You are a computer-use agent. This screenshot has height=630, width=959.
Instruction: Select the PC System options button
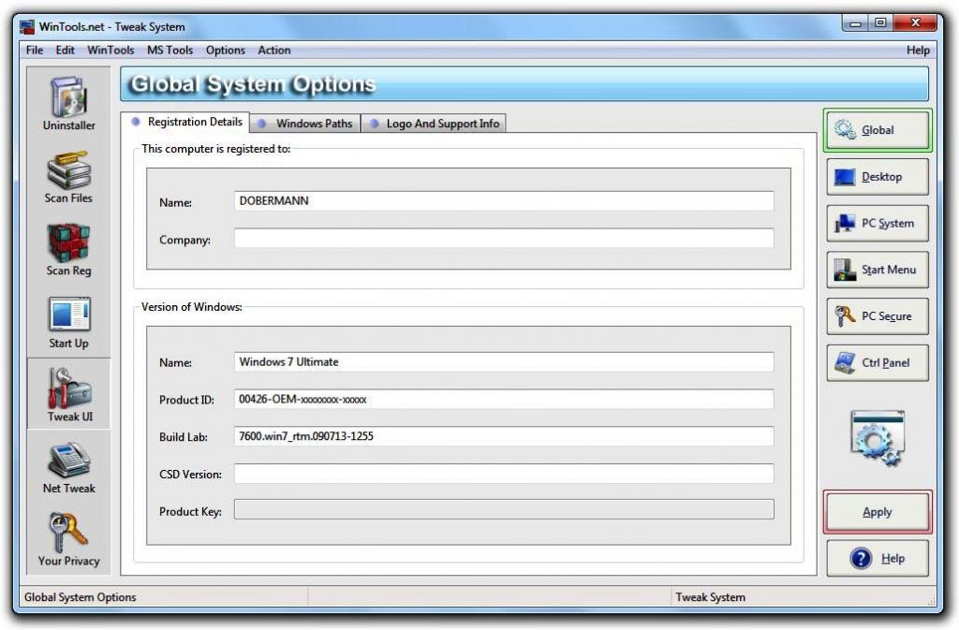(x=878, y=223)
